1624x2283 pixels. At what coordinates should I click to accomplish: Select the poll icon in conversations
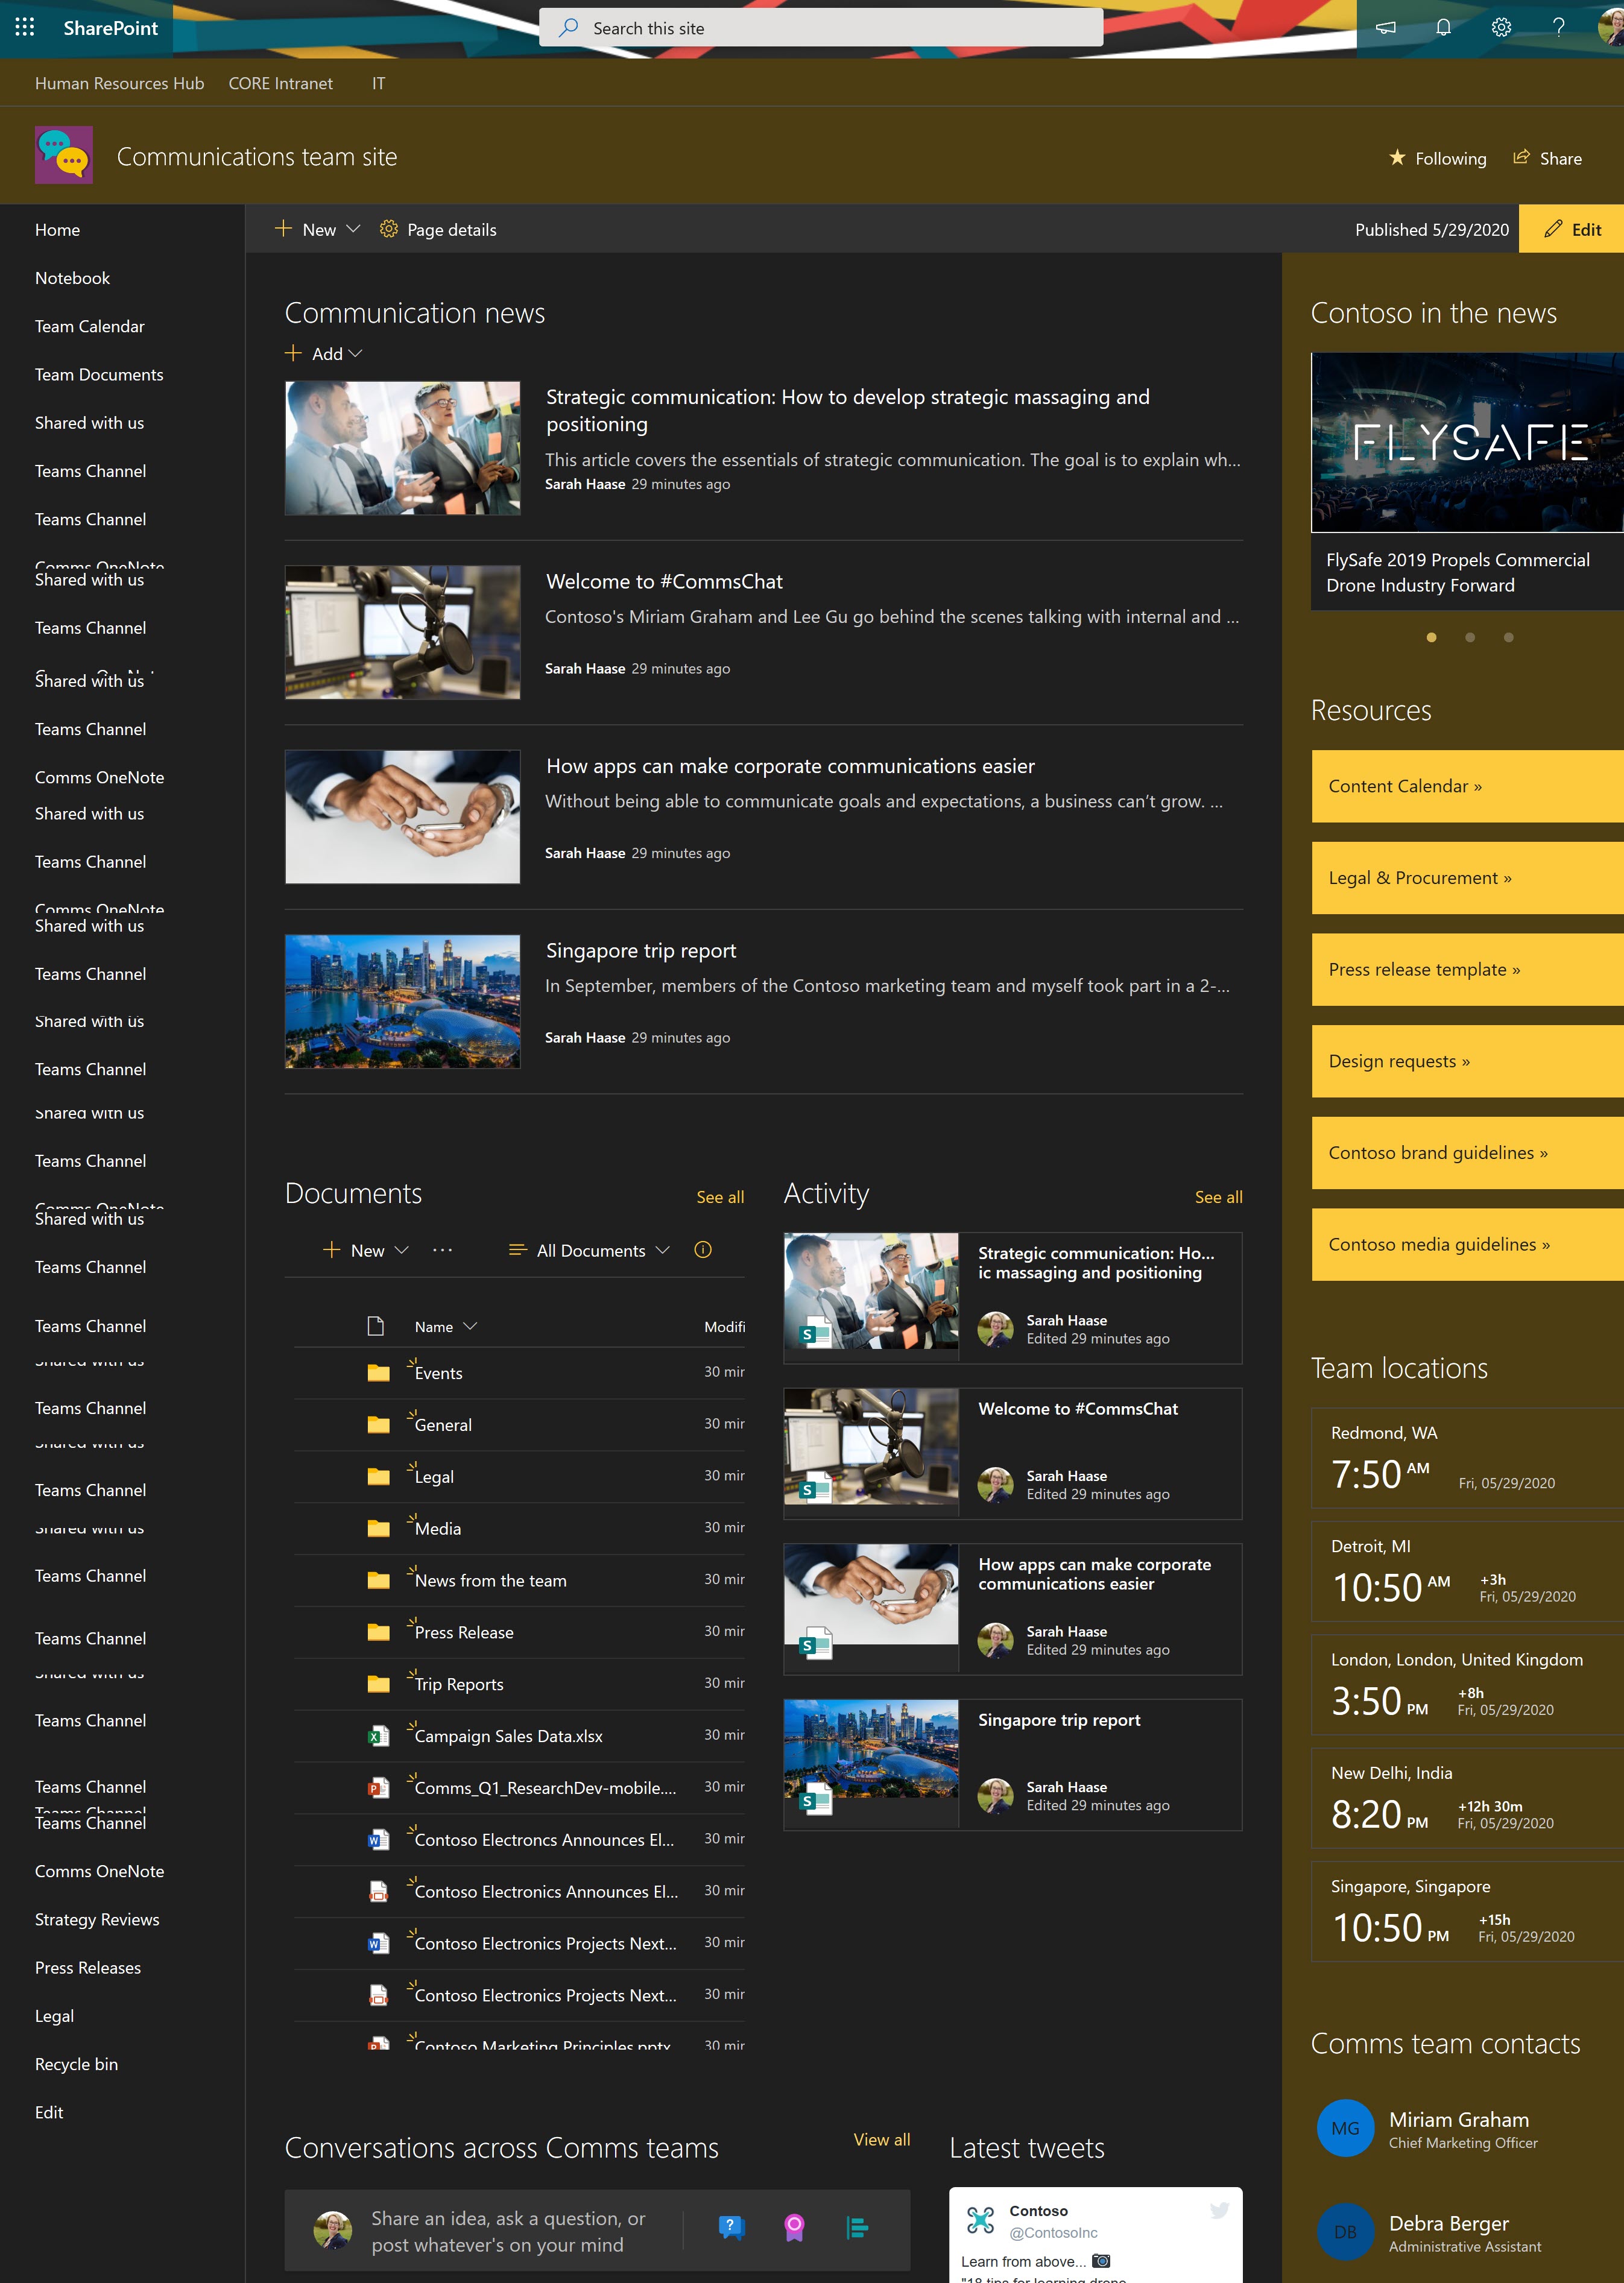coord(858,2227)
